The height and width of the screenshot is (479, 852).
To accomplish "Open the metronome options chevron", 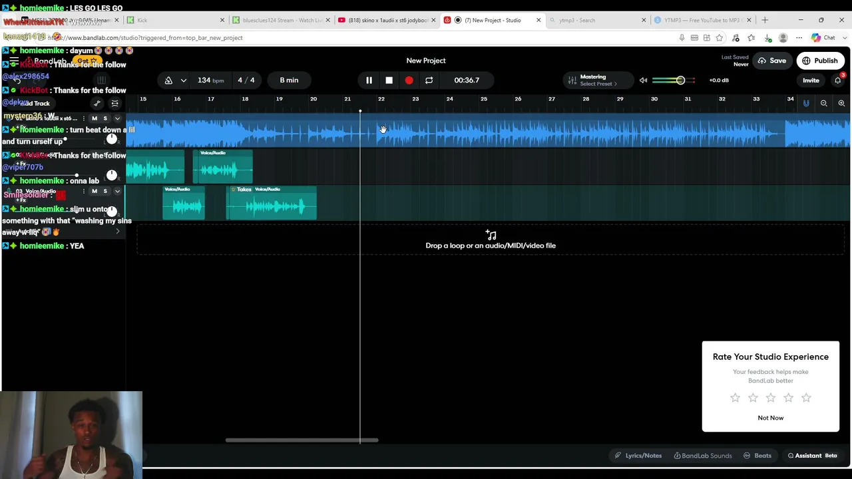I will coord(183,80).
